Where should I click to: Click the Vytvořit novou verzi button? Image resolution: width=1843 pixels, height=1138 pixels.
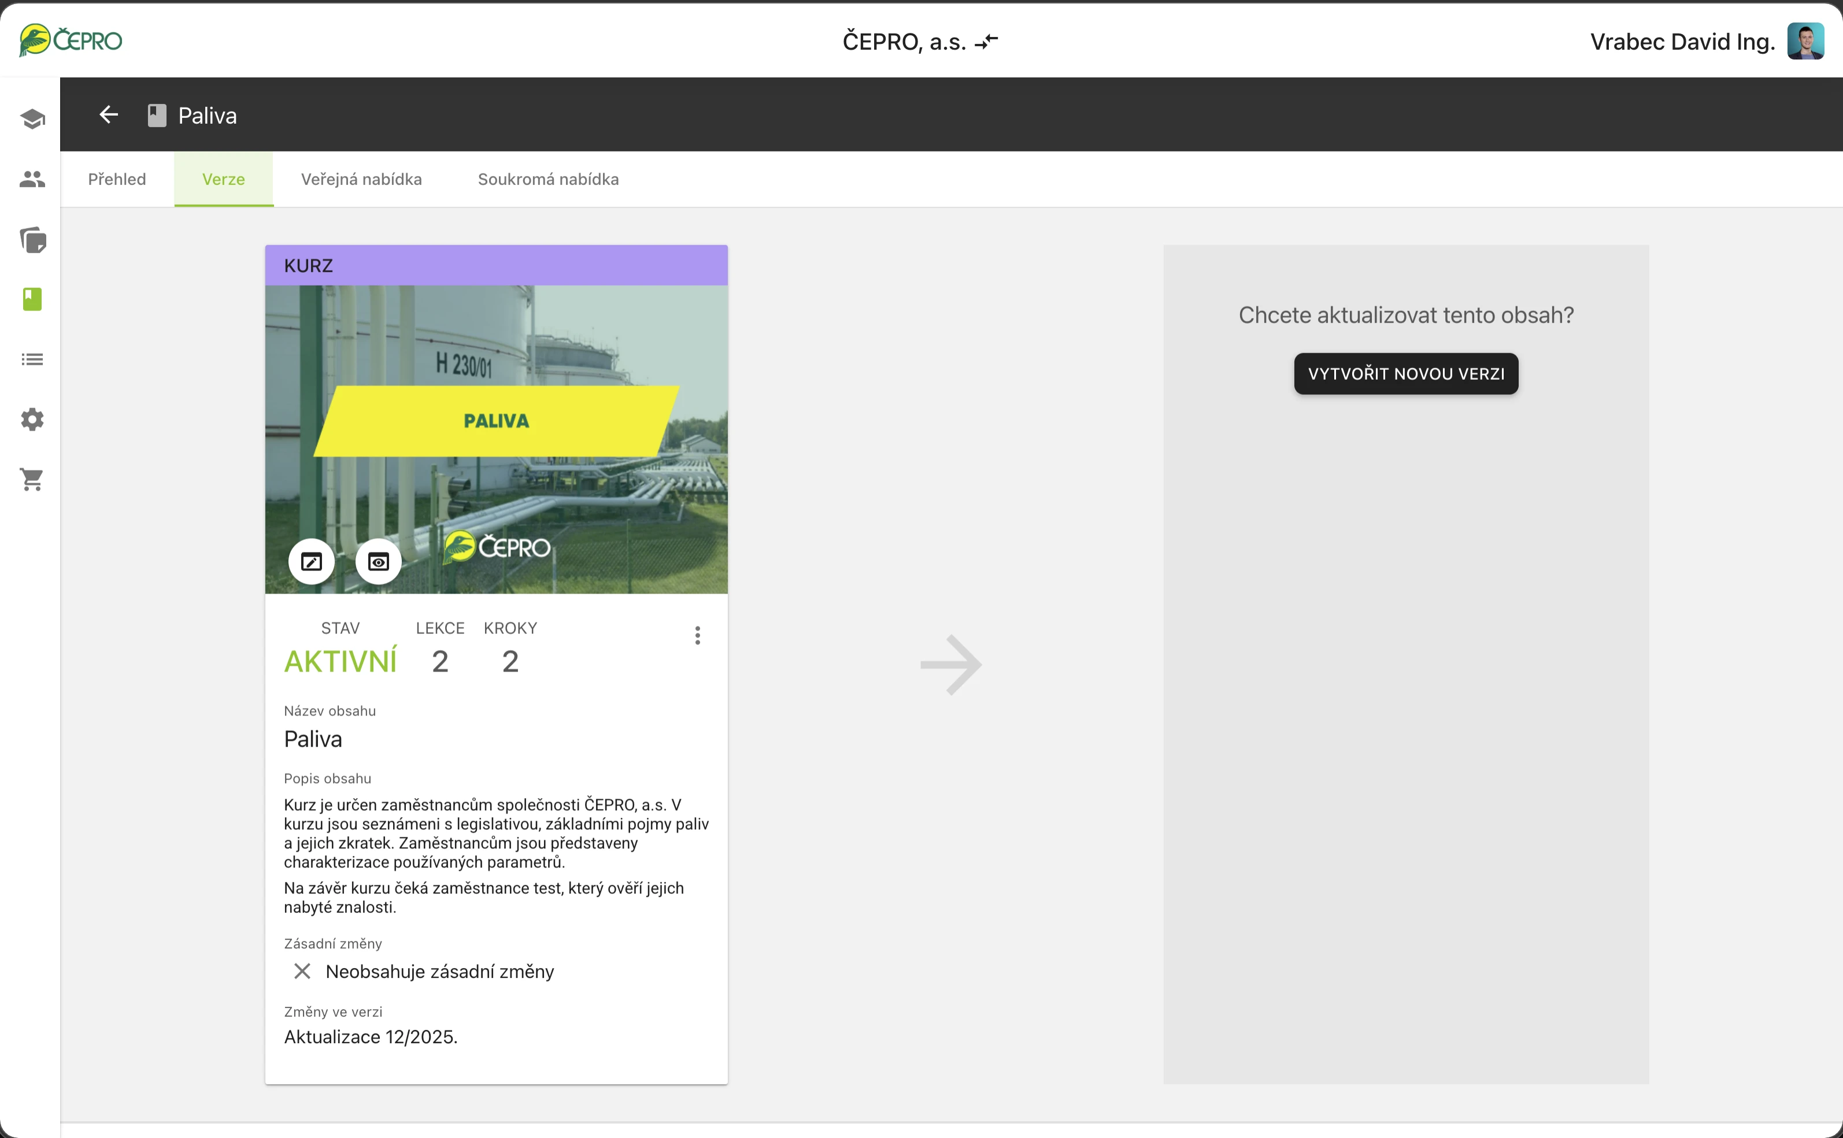(x=1405, y=373)
